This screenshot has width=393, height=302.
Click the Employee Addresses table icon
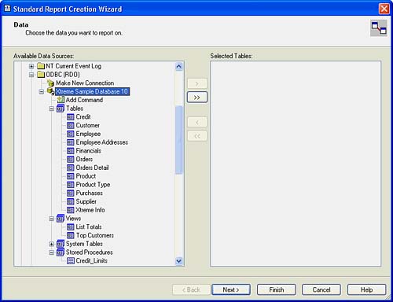(x=71, y=142)
